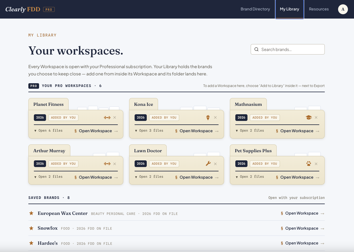Remove Planet Fitness workspace with its X icon
This screenshot has width=354, height=252.
(115, 117)
